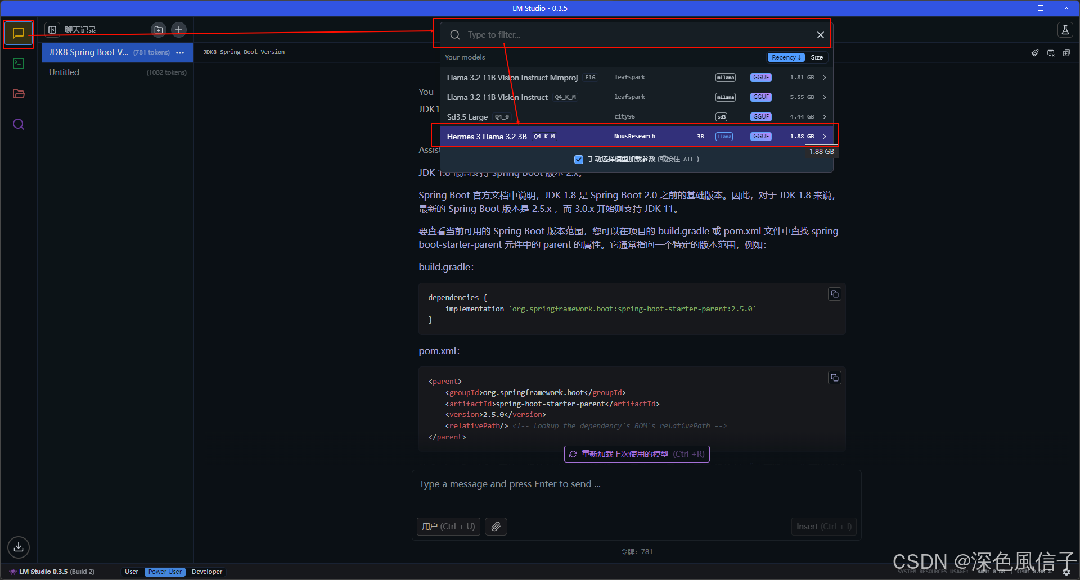The image size is (1080, 580).
Task: Click the mllama tag on Mmproj row
Action: pyautogui.click(x=726, y=78)
